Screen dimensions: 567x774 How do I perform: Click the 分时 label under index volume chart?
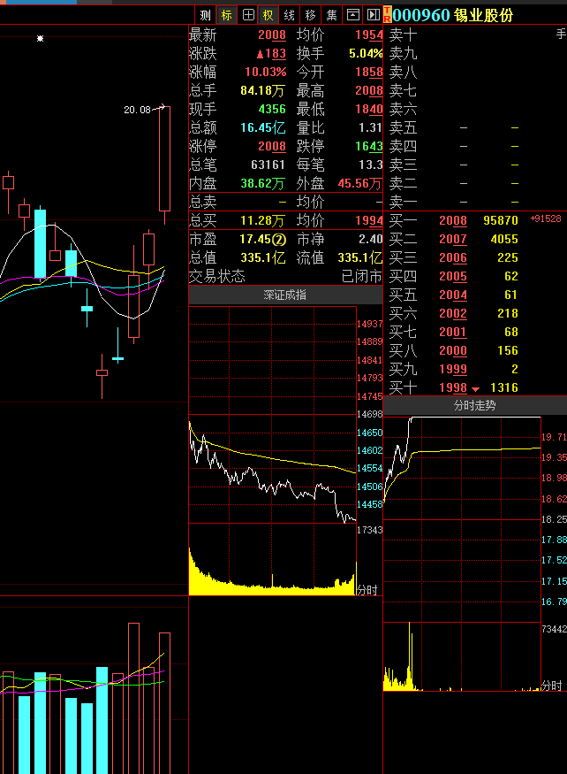coord(367,589)
